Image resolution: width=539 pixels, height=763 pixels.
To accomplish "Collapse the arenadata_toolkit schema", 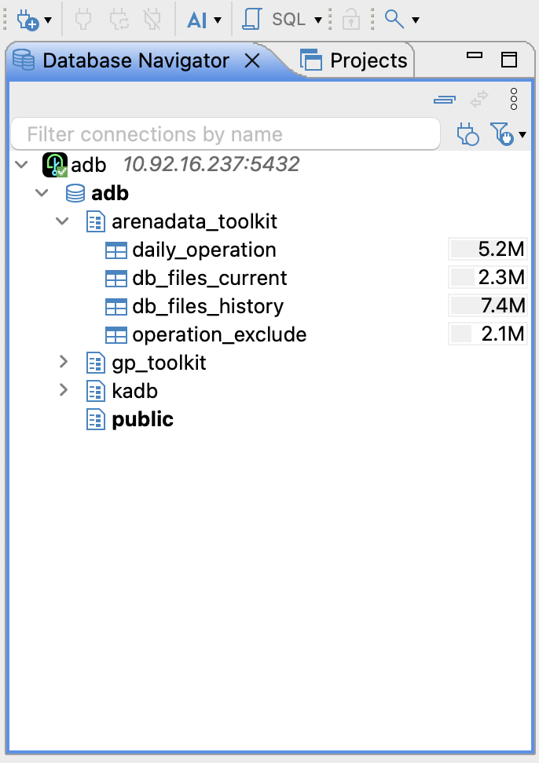I will point(63,221).
